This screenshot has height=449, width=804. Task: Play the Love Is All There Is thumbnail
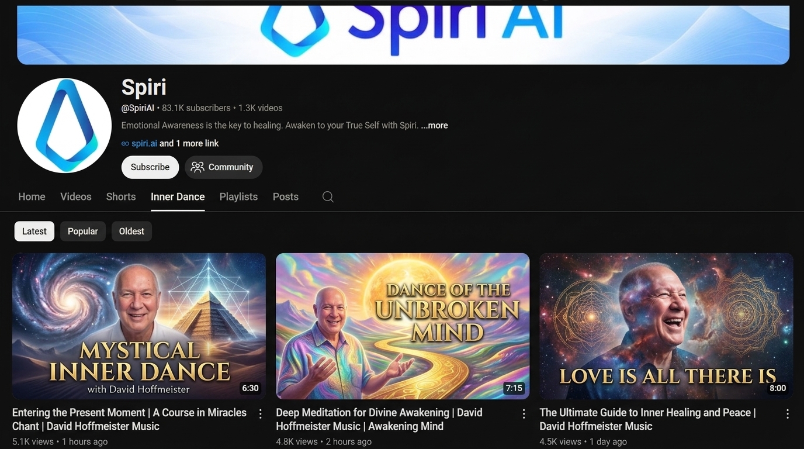(x=666, y=326)
